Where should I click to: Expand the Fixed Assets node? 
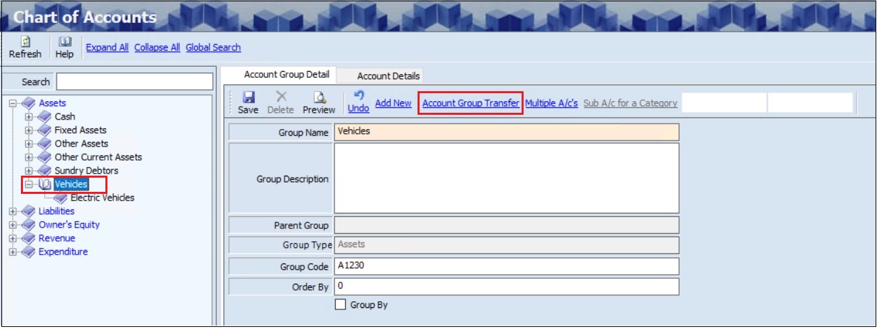[x=28, y=130]
